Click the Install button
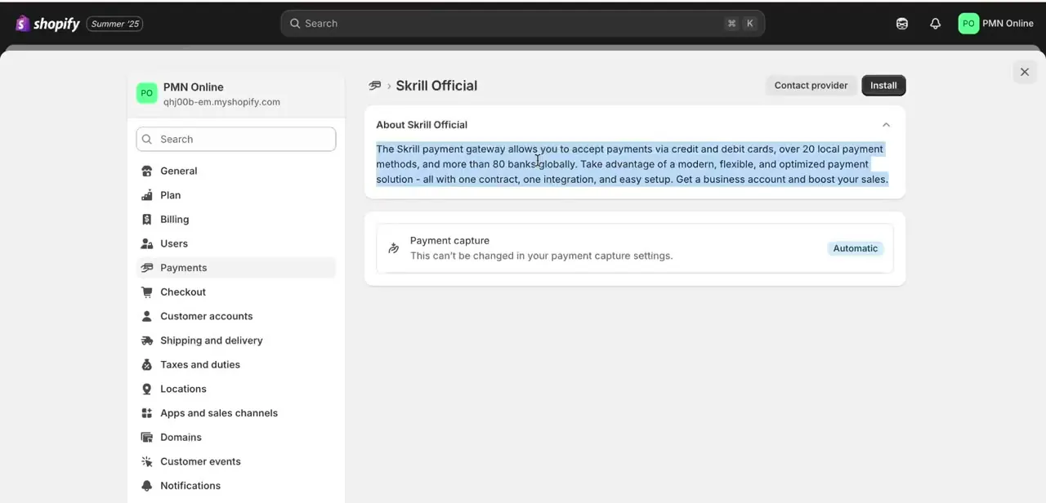 [883, 85]
